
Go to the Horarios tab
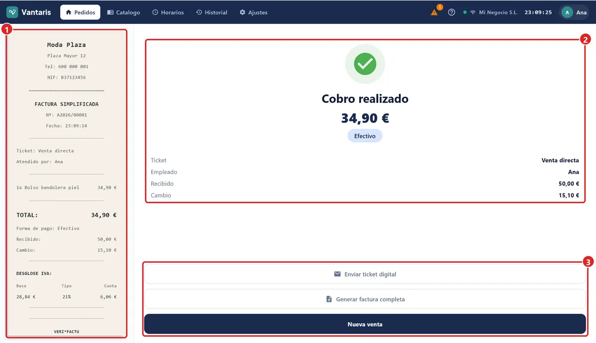point(168,12)
